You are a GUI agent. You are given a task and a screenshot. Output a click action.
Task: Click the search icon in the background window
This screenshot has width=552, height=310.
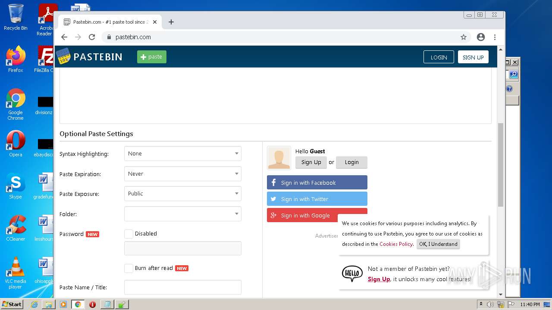point(514,74)
